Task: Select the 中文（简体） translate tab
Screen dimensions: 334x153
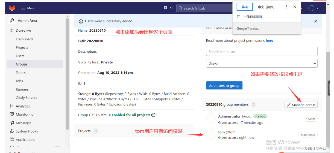Action: [x=266, y=7]
